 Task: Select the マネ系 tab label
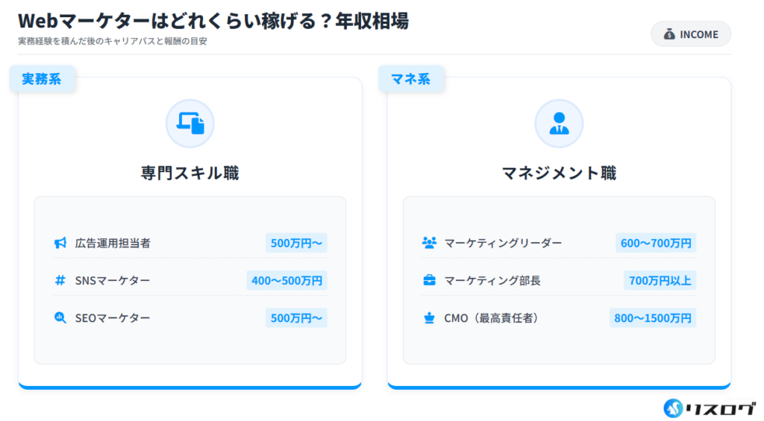410,79
